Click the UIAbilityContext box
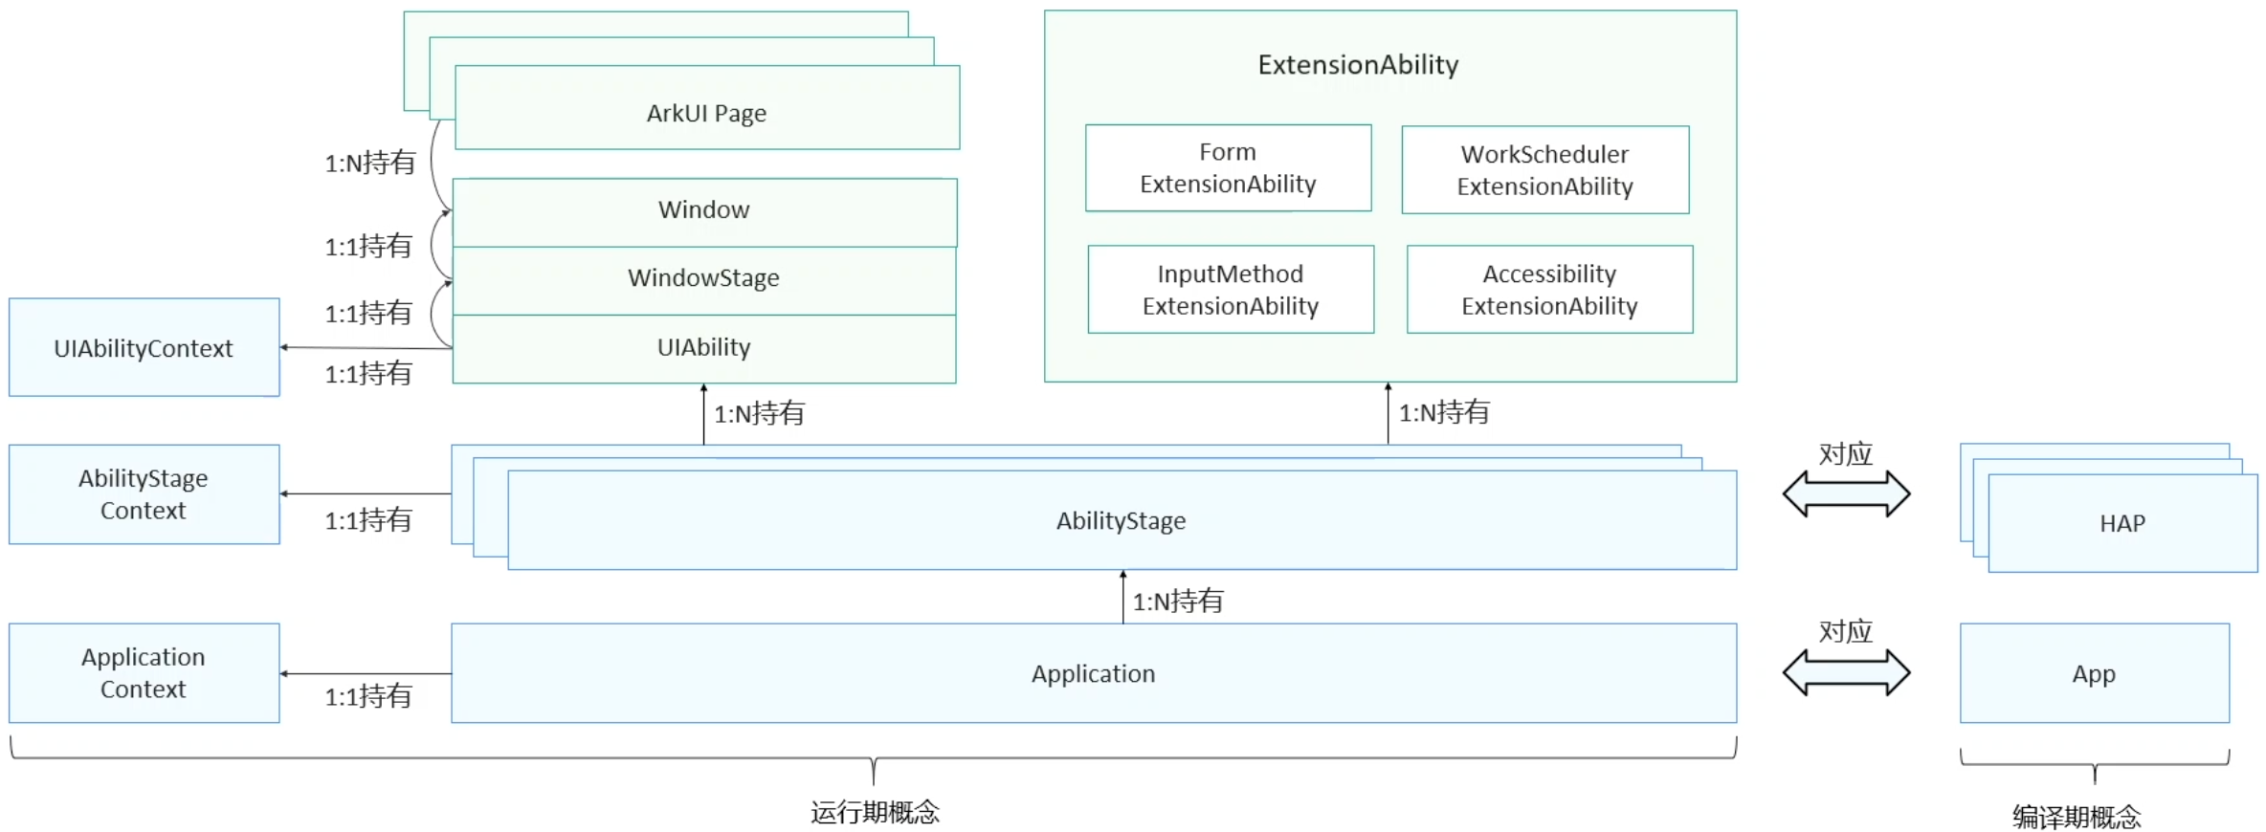Image resolution: width=2266 pixels, height=832 pixels. click(x=144, y=347)
